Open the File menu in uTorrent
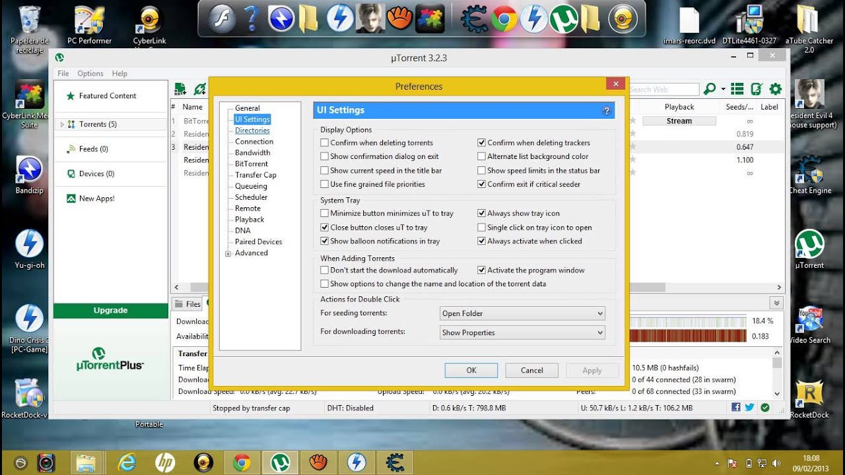 [63, 73]
